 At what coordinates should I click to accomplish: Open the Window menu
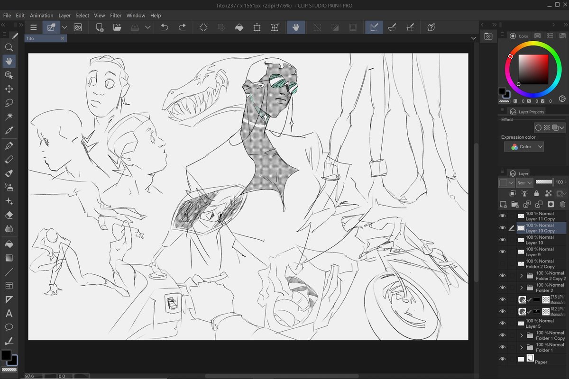pos(136,16)
